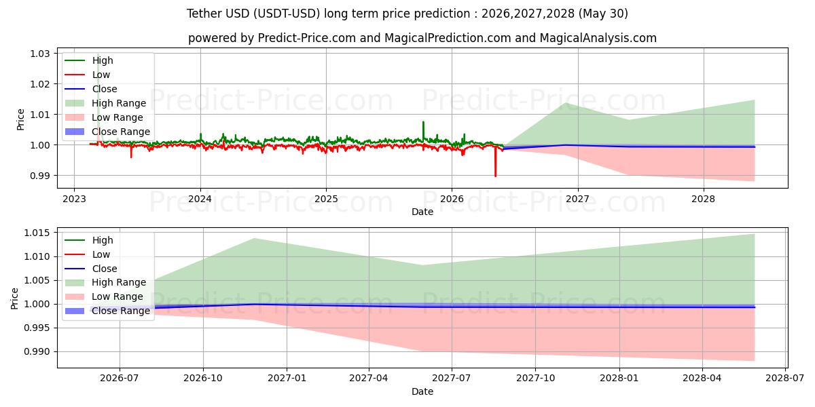Click the 2028-04 x-axis label on bottom chart

pyautogui.click(x=702, y=379)
